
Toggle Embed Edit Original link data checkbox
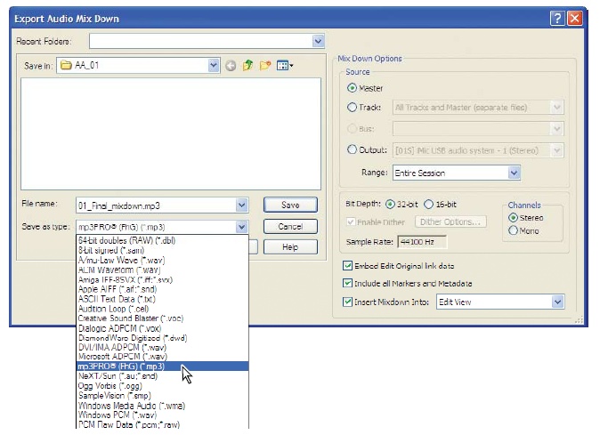347,266
